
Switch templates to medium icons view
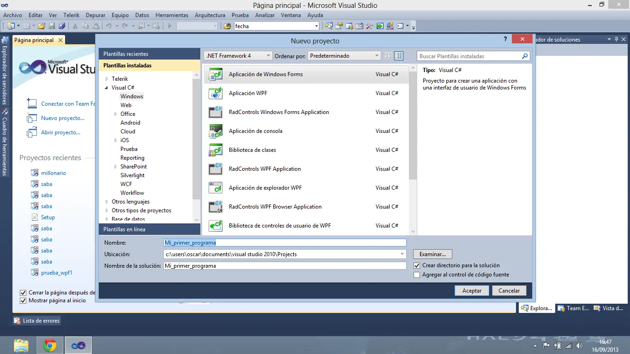pyautogui.click(x=399, y=56)
